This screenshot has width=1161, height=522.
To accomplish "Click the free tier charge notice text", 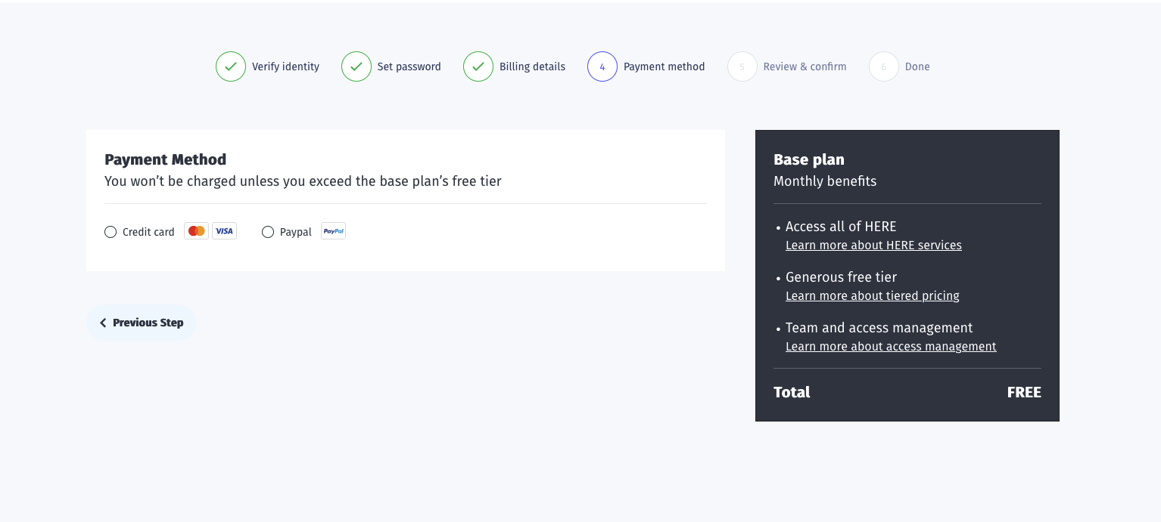I will coord(303,181).
